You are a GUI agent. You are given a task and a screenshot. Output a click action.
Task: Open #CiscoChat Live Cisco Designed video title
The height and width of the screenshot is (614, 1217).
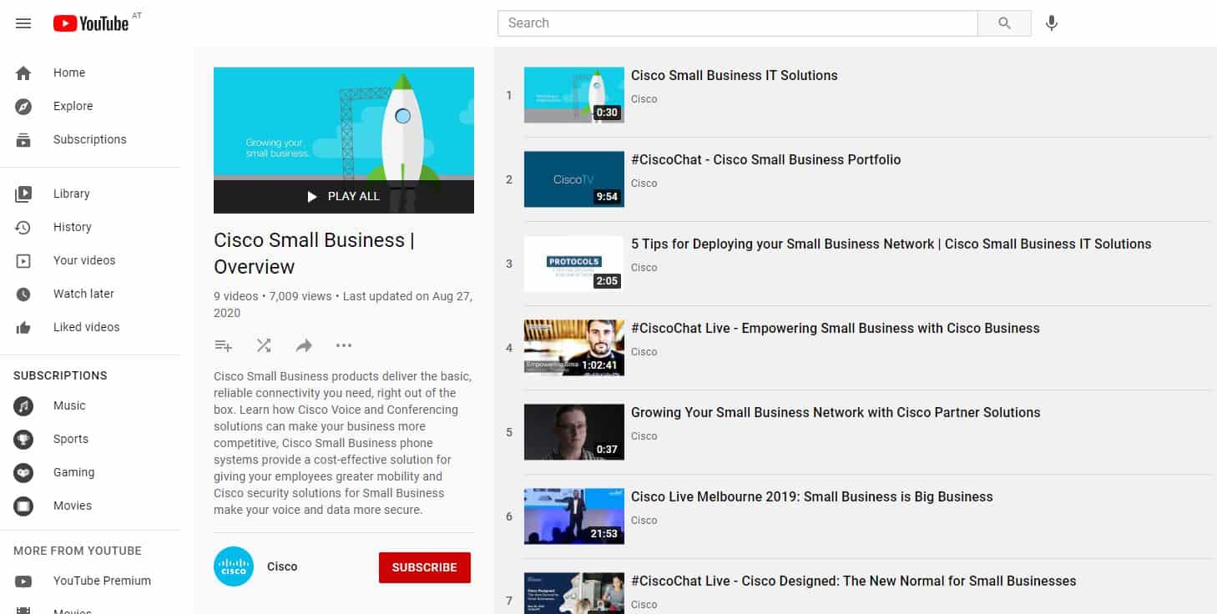(854, 581)
